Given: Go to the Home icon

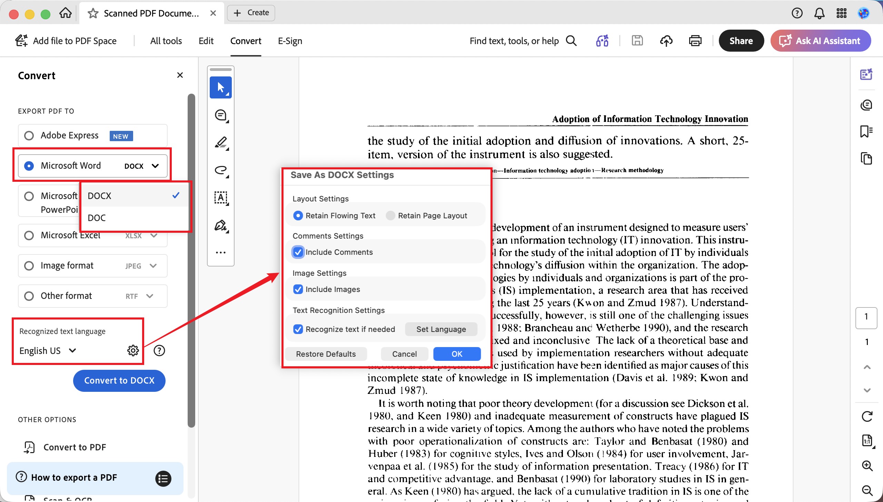Looking at the screenshot, I should pos(65,13).
